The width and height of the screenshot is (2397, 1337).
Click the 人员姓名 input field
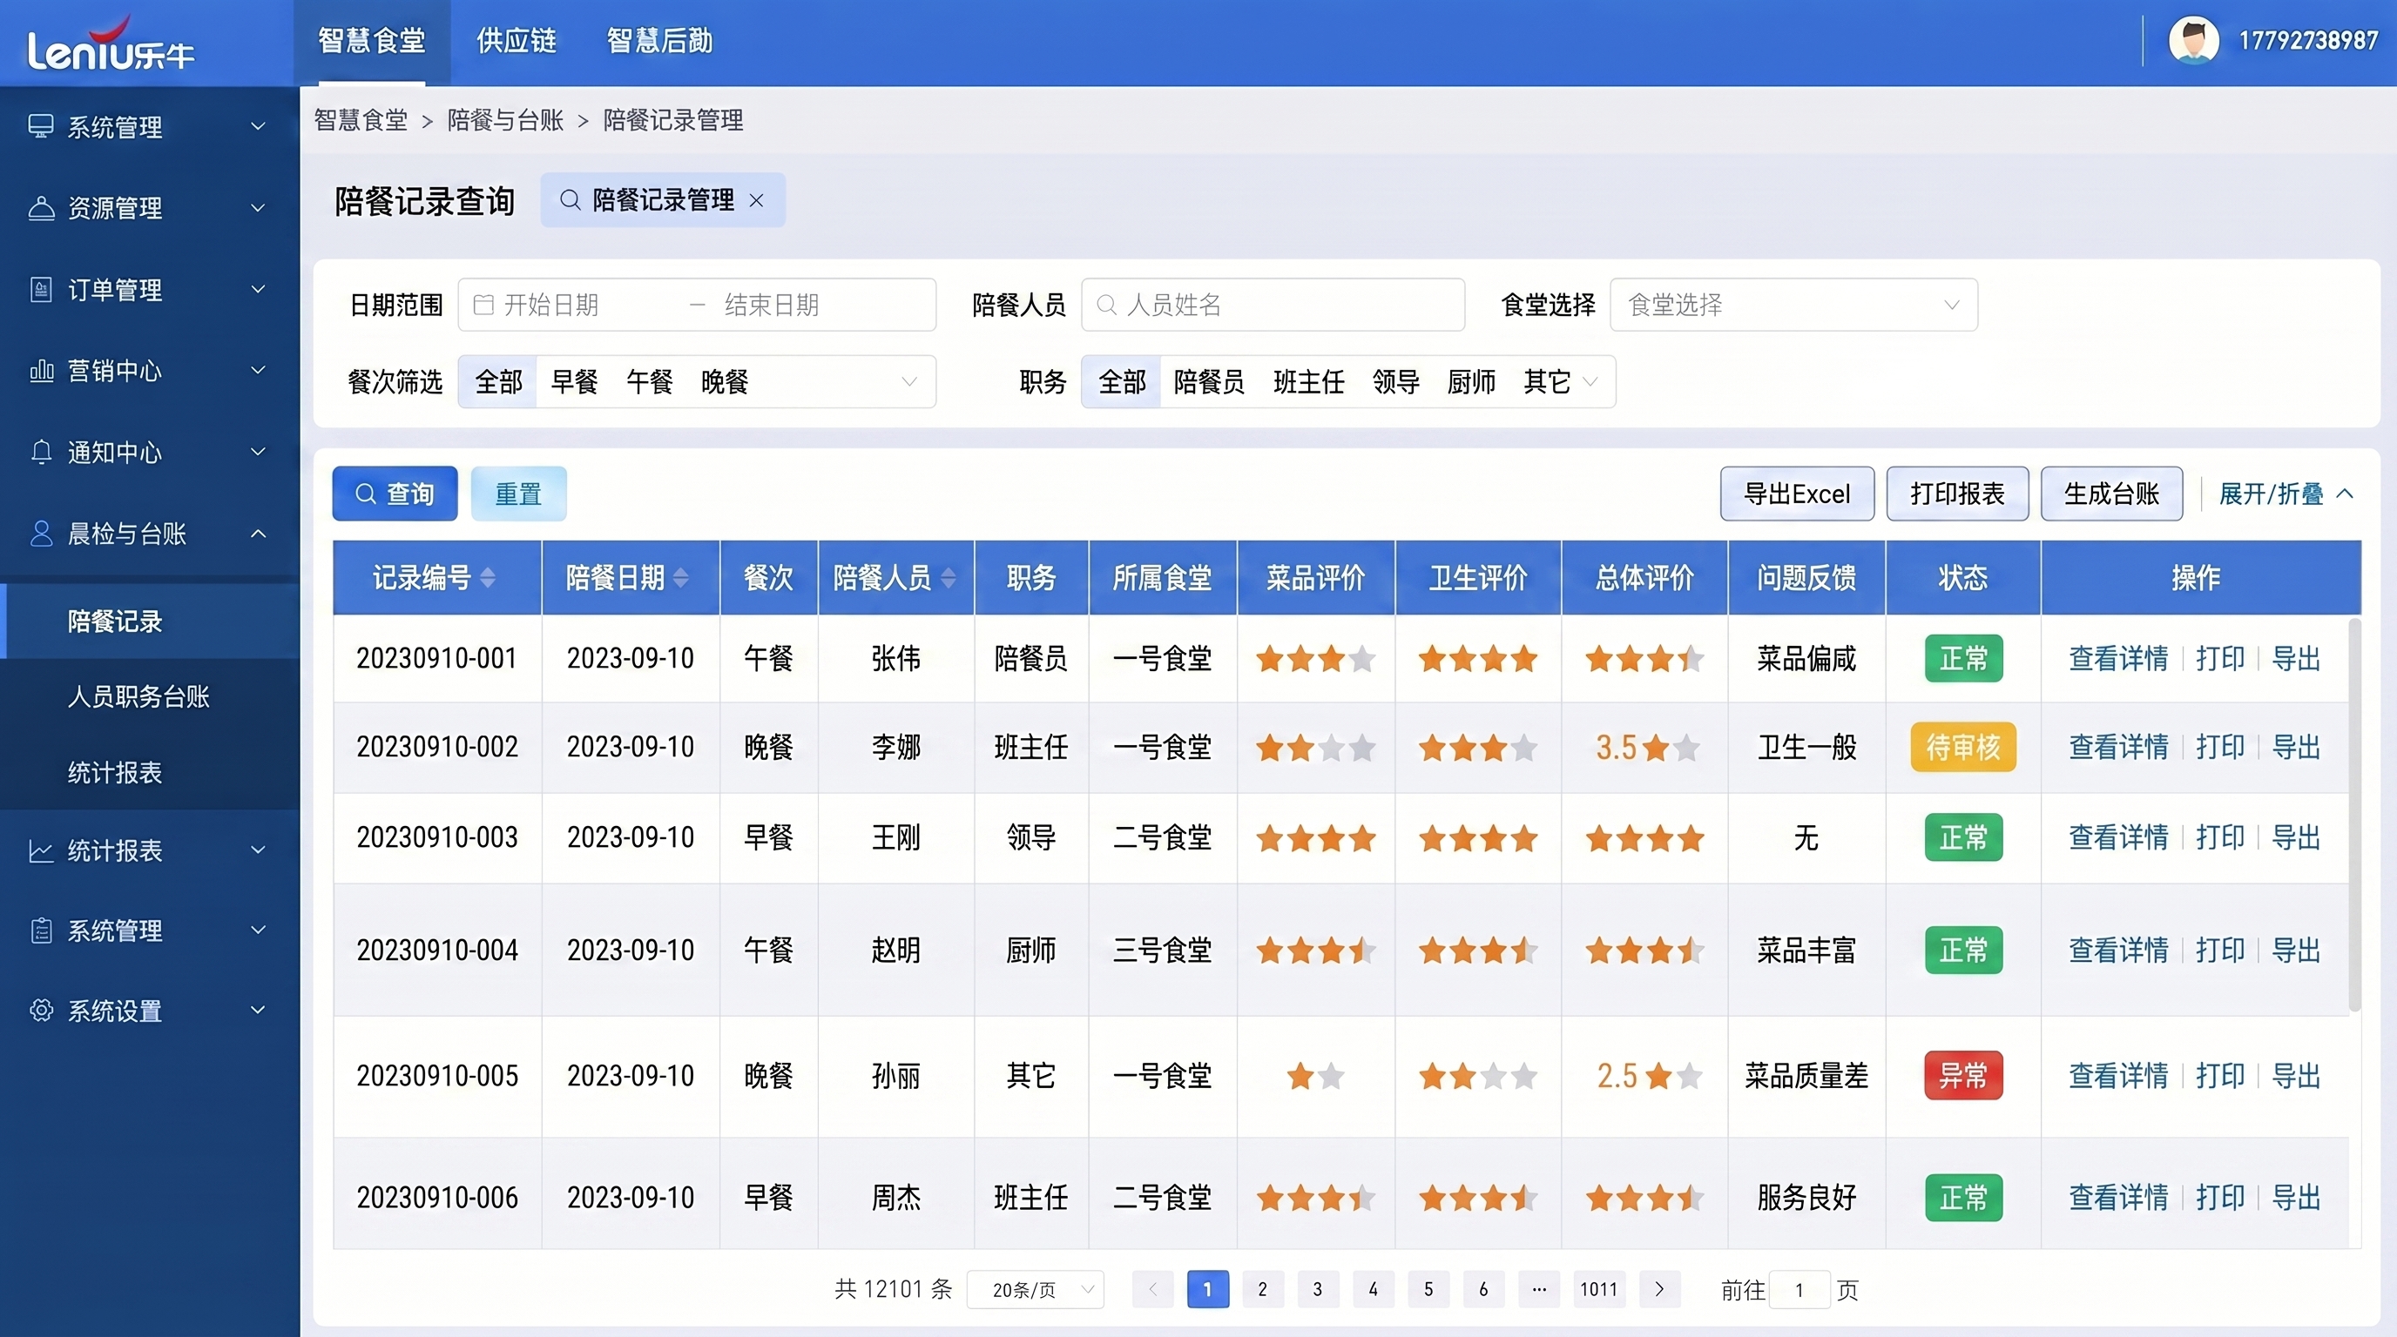pos(1273,305)
